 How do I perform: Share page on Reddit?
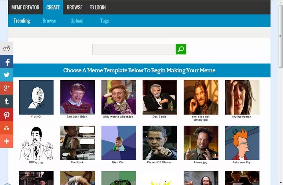(7, 48)
